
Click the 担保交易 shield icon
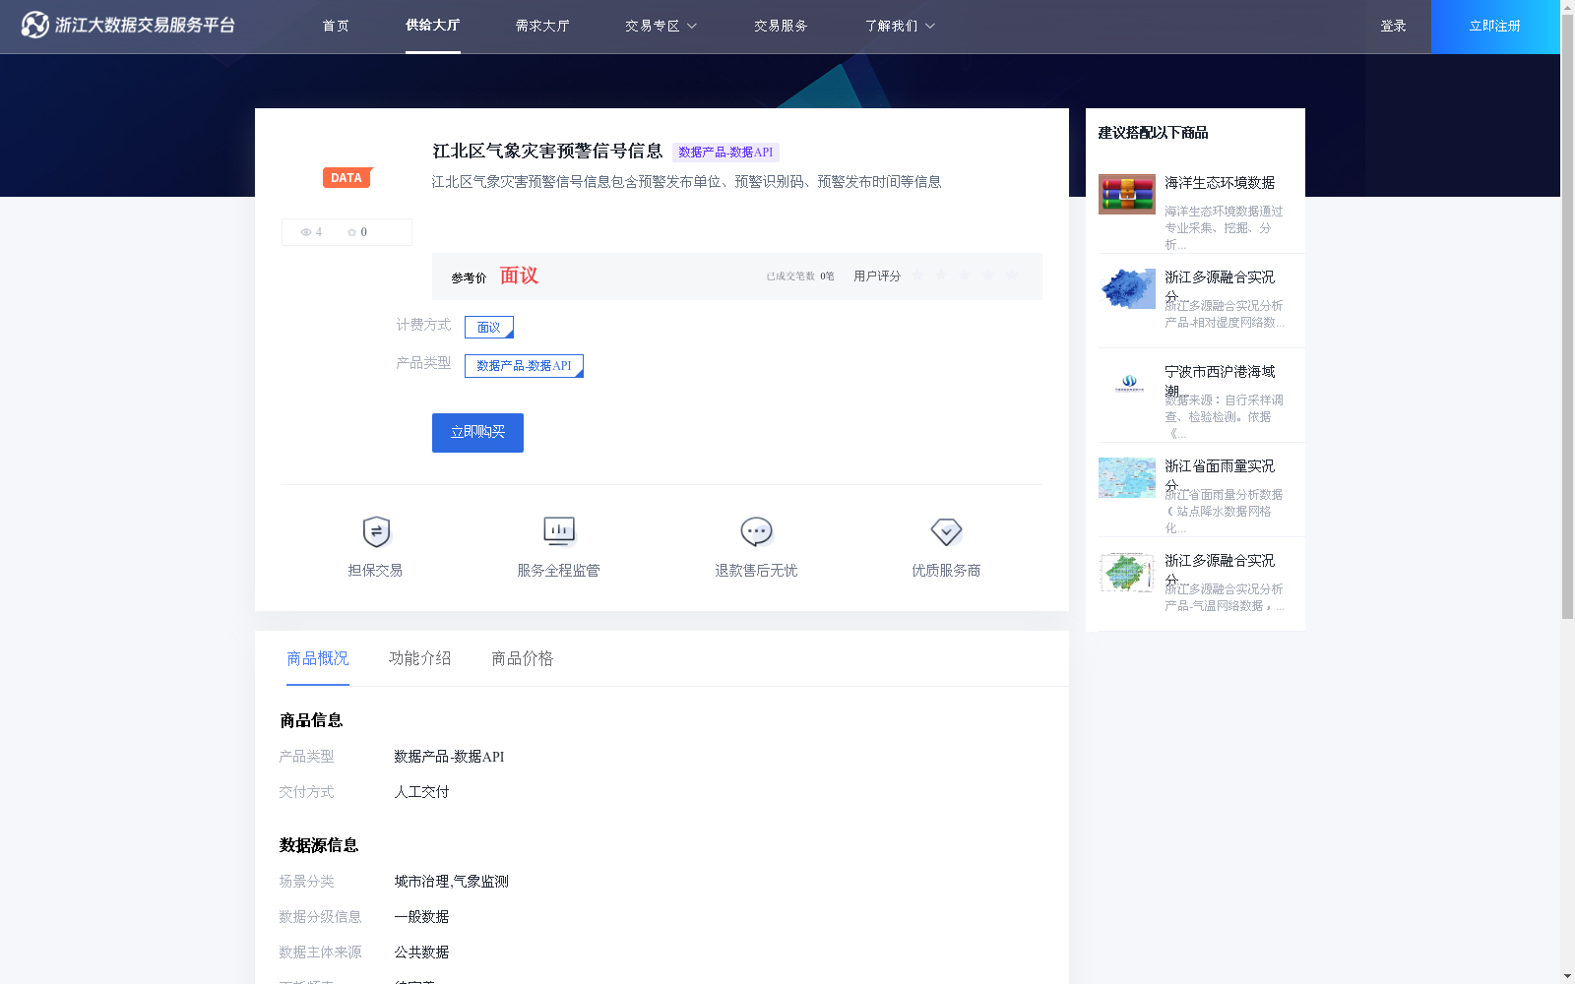click(x=376, y=532)
